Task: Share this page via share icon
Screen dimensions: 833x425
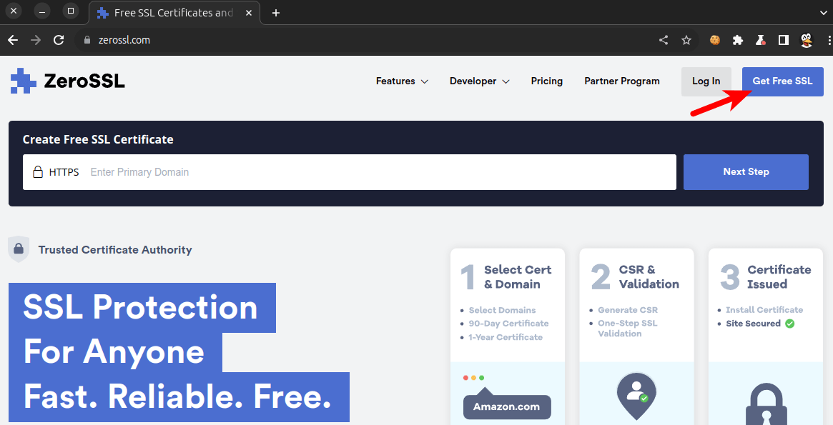Action: tap(664, 40)
